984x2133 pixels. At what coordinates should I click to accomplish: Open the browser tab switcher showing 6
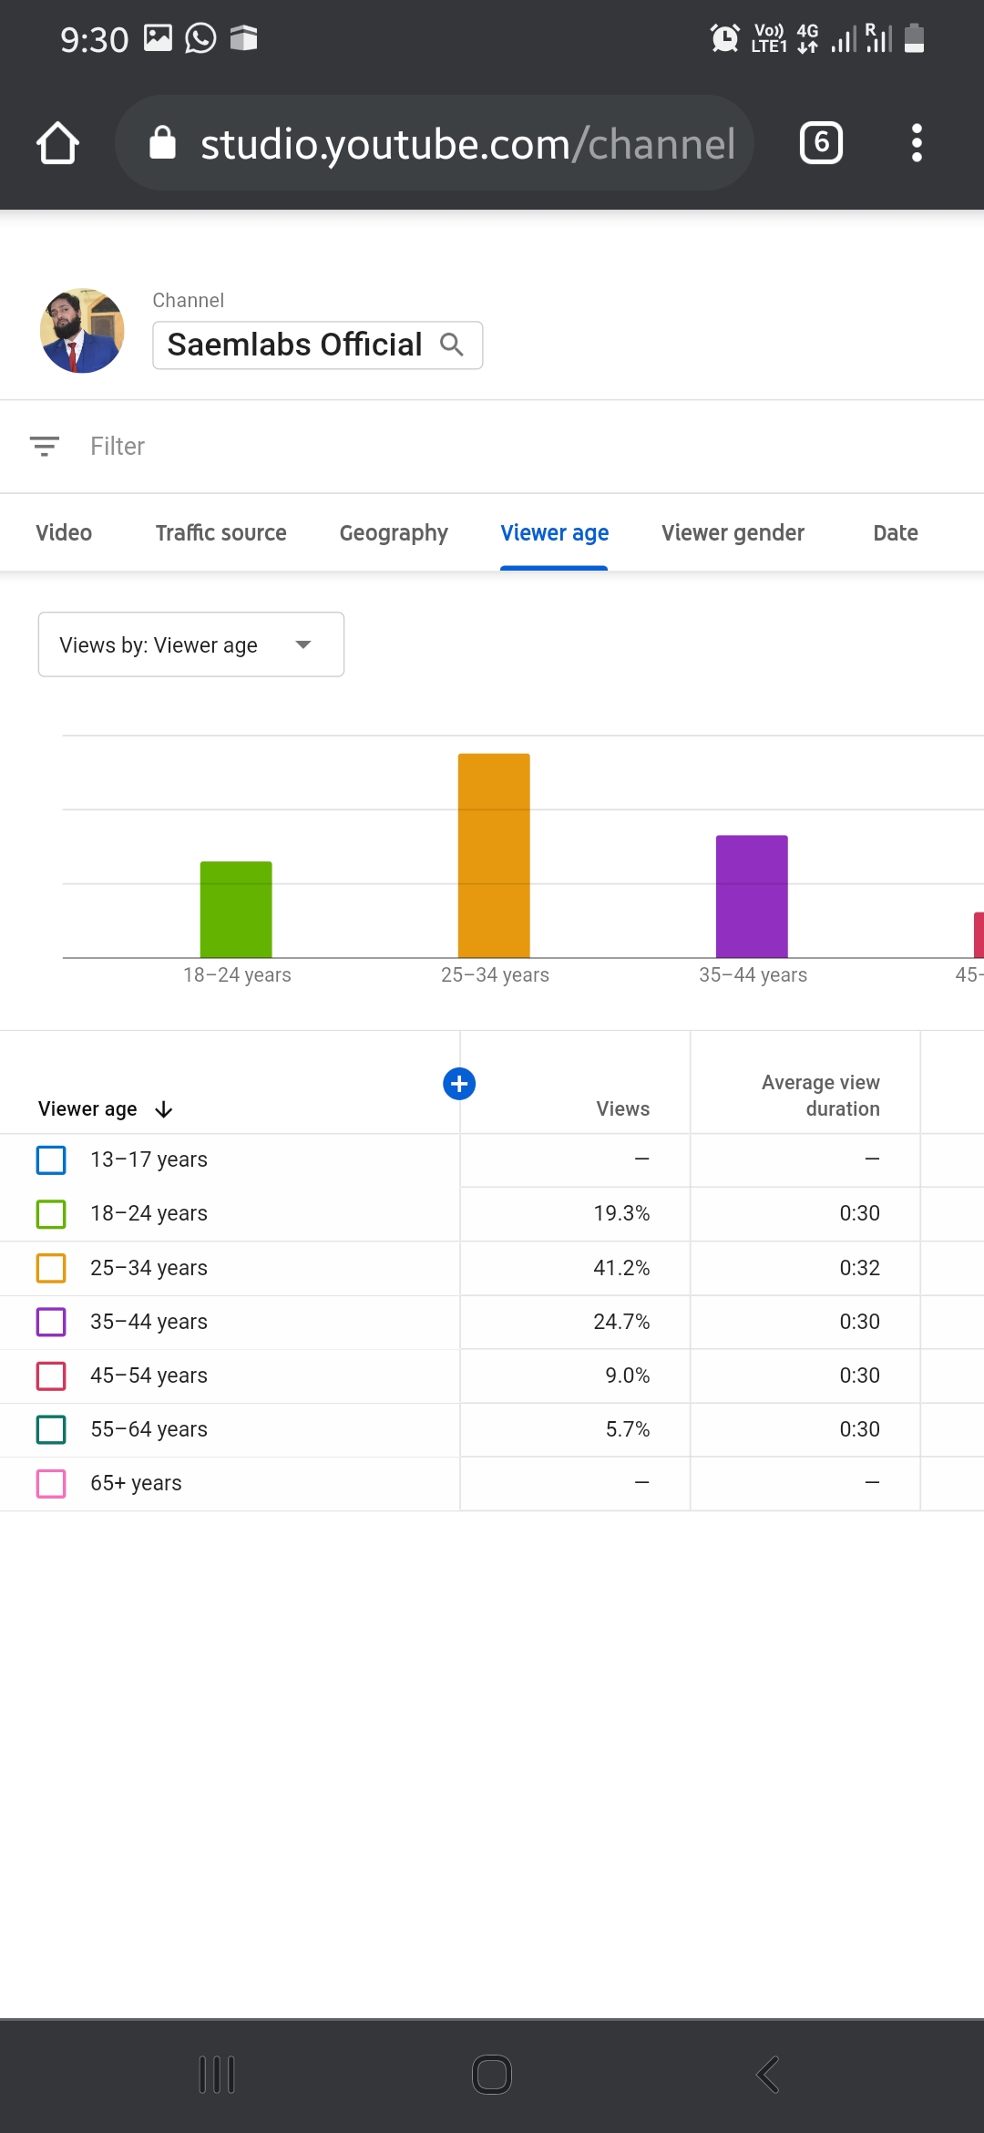click(x=821, y=143)
